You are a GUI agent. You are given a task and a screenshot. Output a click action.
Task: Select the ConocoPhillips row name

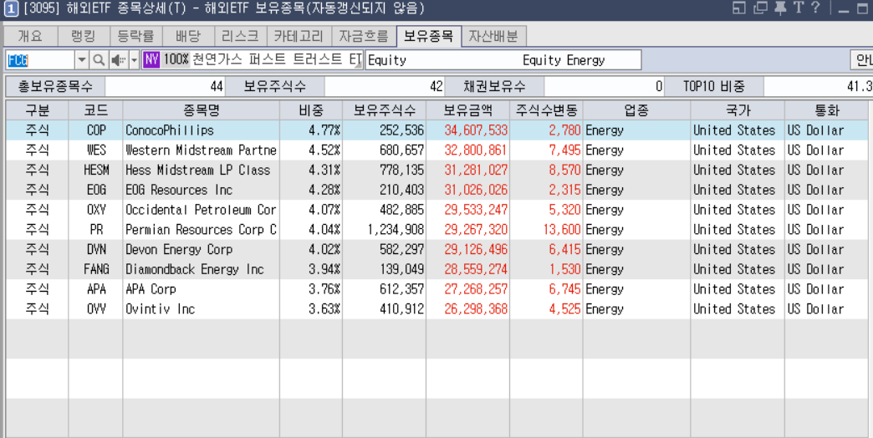point(169,130)
